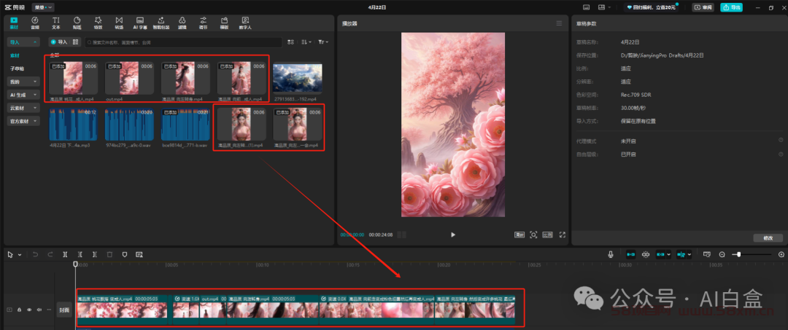Open the 滤镜 (Filters) icon
The width and height of the screenshot is (788, 330).
[182, 23]
